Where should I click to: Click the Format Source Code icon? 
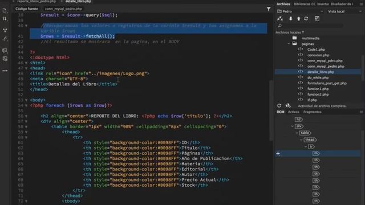5,39
